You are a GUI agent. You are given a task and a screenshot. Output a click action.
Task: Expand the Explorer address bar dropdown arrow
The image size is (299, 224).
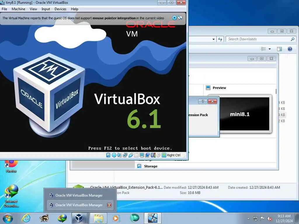pyautogui.click(x=213, y=39)
